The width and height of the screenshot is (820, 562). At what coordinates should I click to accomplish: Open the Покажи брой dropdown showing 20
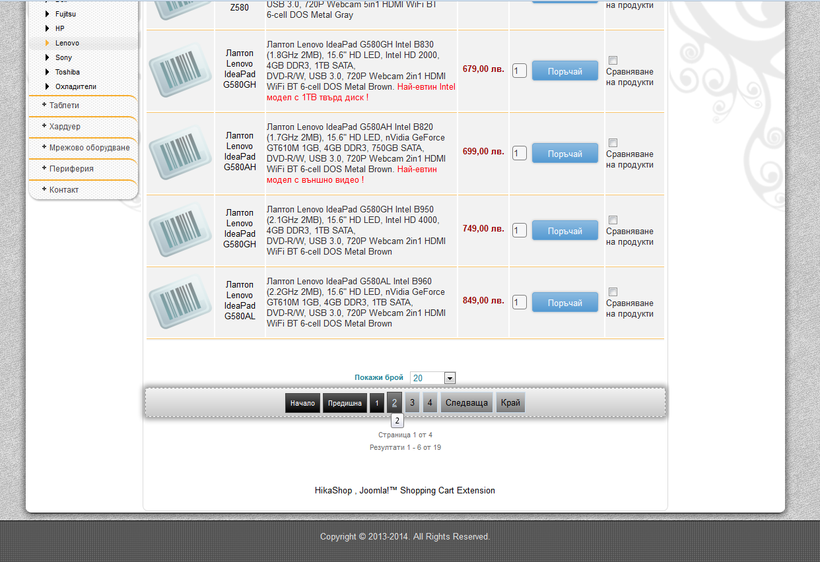432,378
